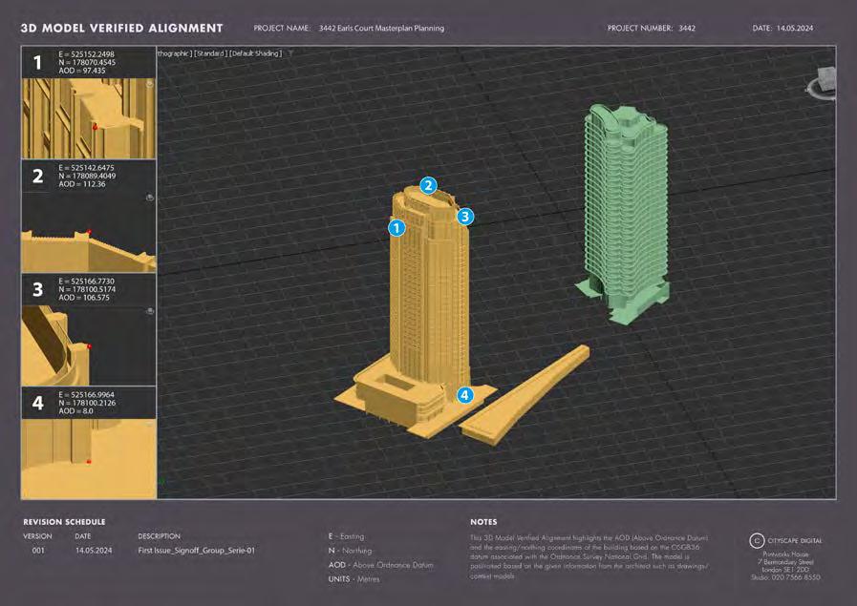Click the viewport filter funnel icon
Screen dimensions: 857x606
tap(290, 53)
